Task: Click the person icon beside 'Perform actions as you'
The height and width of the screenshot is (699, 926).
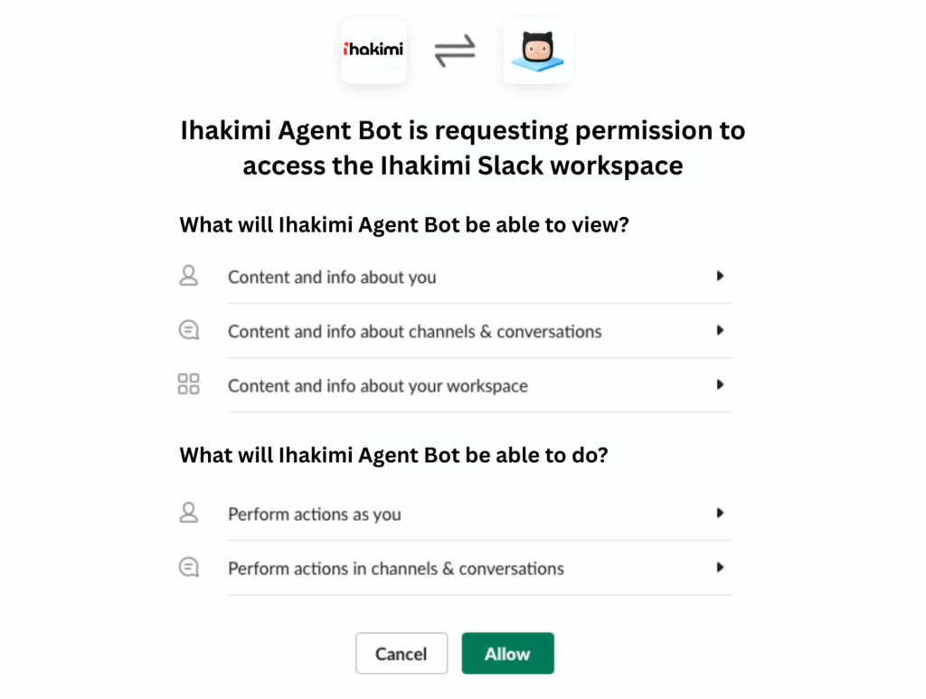Action: click(189, 513)
